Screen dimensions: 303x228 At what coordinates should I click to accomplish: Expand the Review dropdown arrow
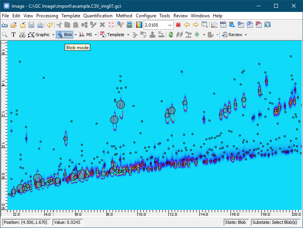pos(246,35)
